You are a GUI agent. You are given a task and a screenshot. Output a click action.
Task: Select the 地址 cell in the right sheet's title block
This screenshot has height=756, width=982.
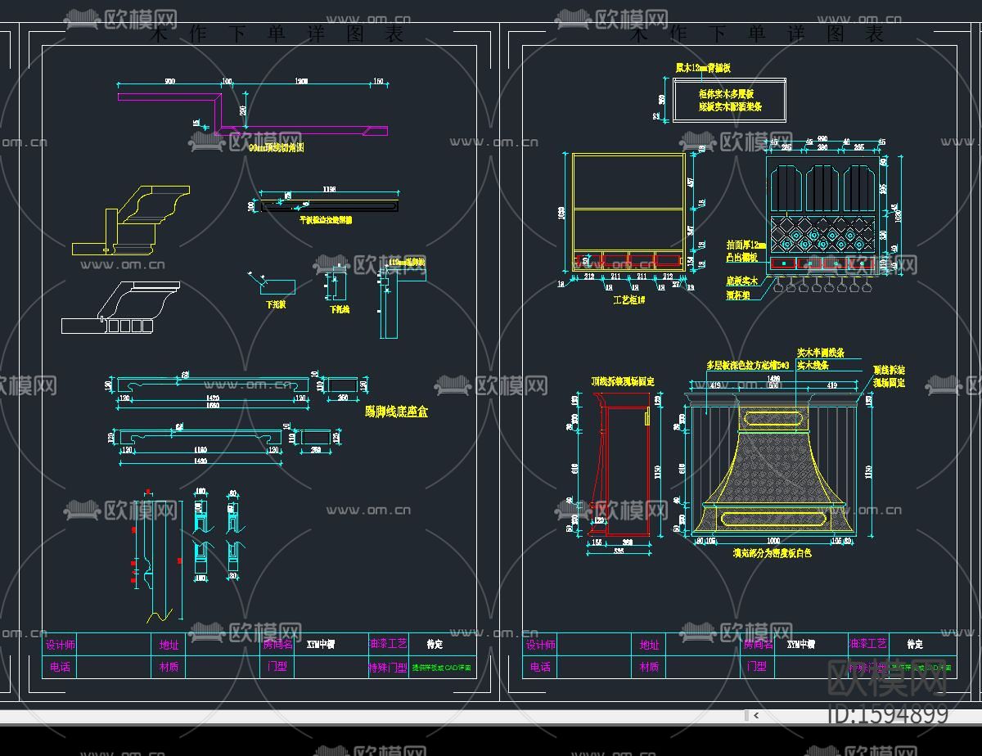point(649,645)
